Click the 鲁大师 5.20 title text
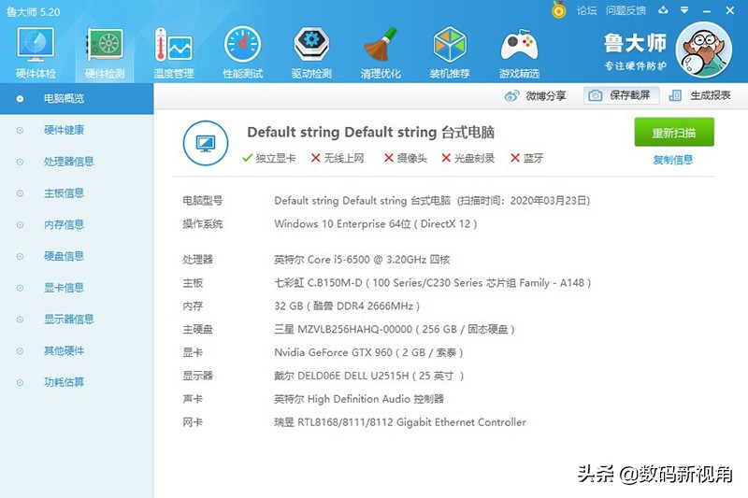 (33, 12)
